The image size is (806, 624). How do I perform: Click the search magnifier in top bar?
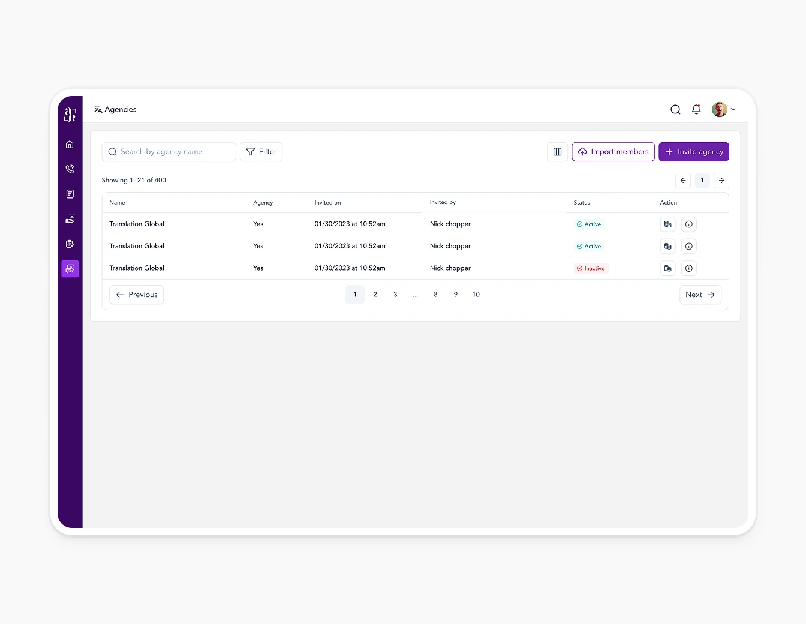tap(675, 109)
